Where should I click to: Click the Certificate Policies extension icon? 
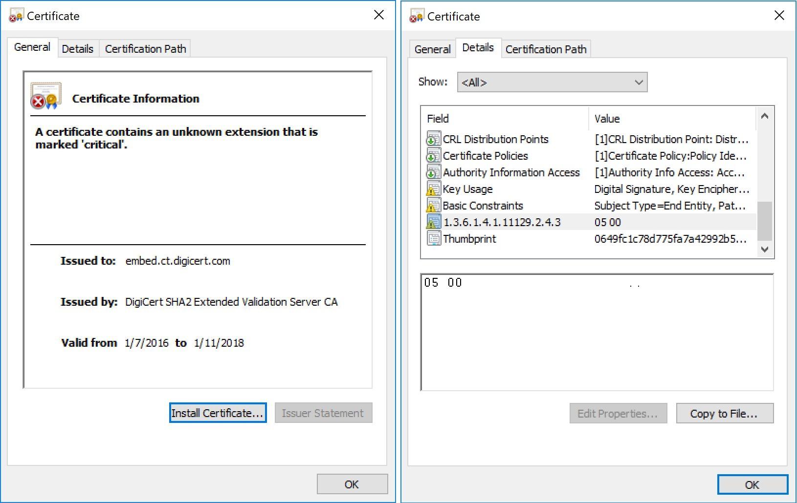pyautogui.click(x=434, y=156)
